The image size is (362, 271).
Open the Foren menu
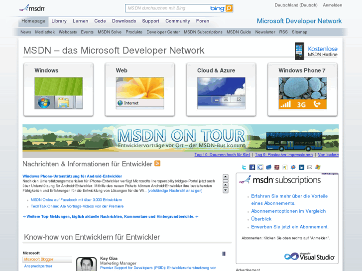tap(203, 21)
